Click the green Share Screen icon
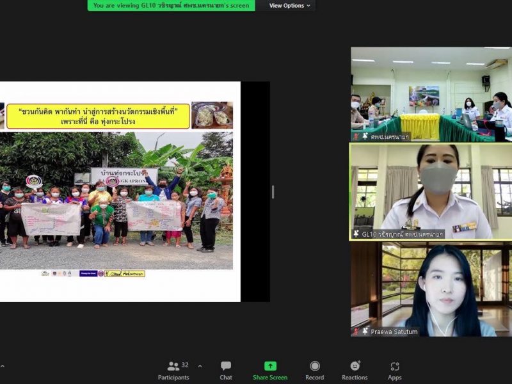 coord(270,366)
